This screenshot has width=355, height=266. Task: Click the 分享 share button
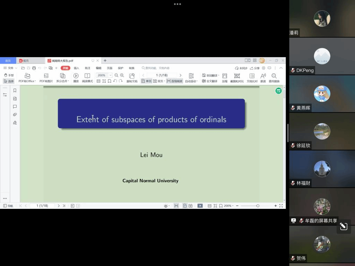[x=255, y=68]
